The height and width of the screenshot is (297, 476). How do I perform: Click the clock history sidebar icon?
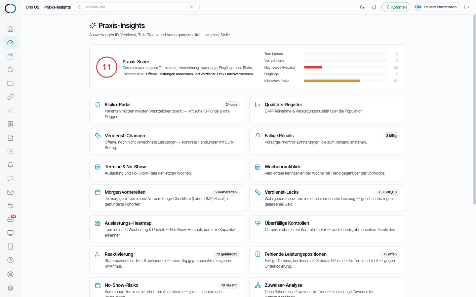[x=10, y=260]
